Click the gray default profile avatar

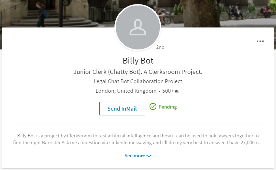137,27
